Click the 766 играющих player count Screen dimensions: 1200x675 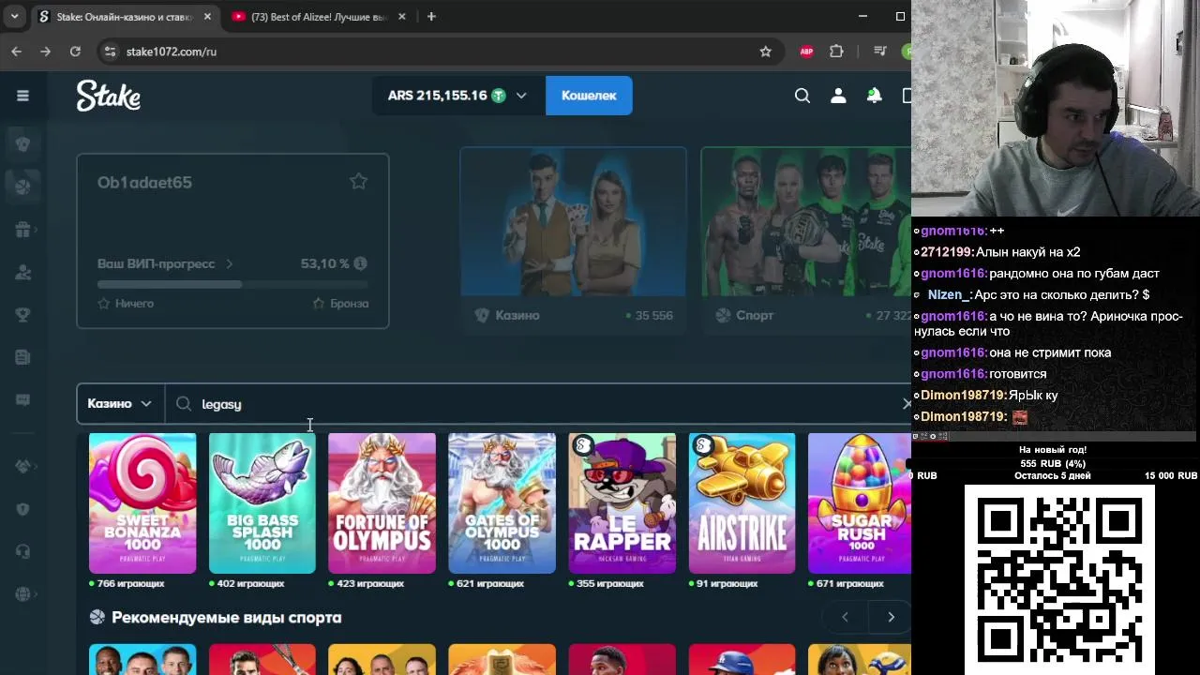click(x=130, y=583)
